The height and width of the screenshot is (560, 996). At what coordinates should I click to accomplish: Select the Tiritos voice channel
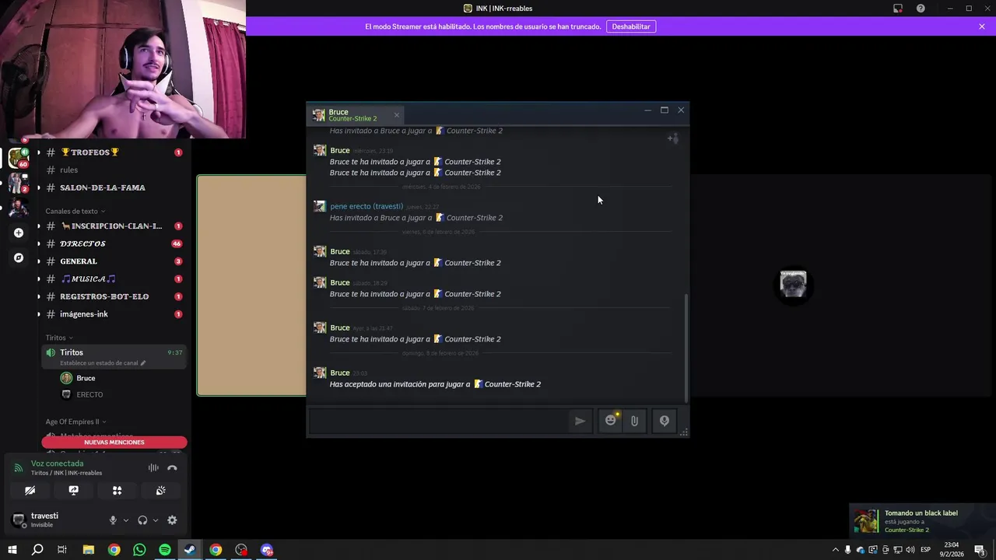point(114,356)
